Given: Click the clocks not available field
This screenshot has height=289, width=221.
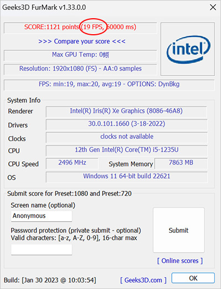Looking at the screenshot, I should coord(127,137).
